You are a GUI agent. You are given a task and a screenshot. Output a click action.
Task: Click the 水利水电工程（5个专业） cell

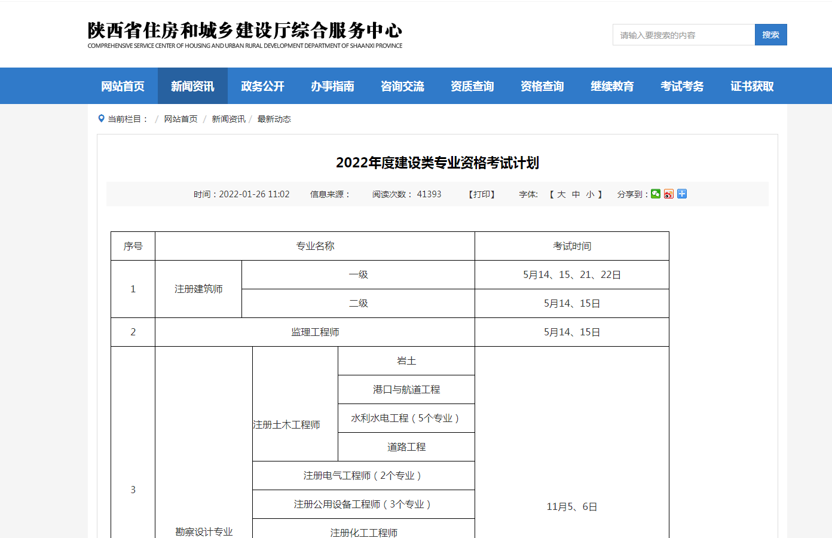(x=406, y=418)
